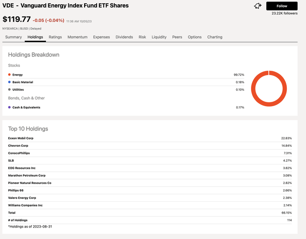Switch to the Ratings tab

pyautogui.click(x=55, y=37)
